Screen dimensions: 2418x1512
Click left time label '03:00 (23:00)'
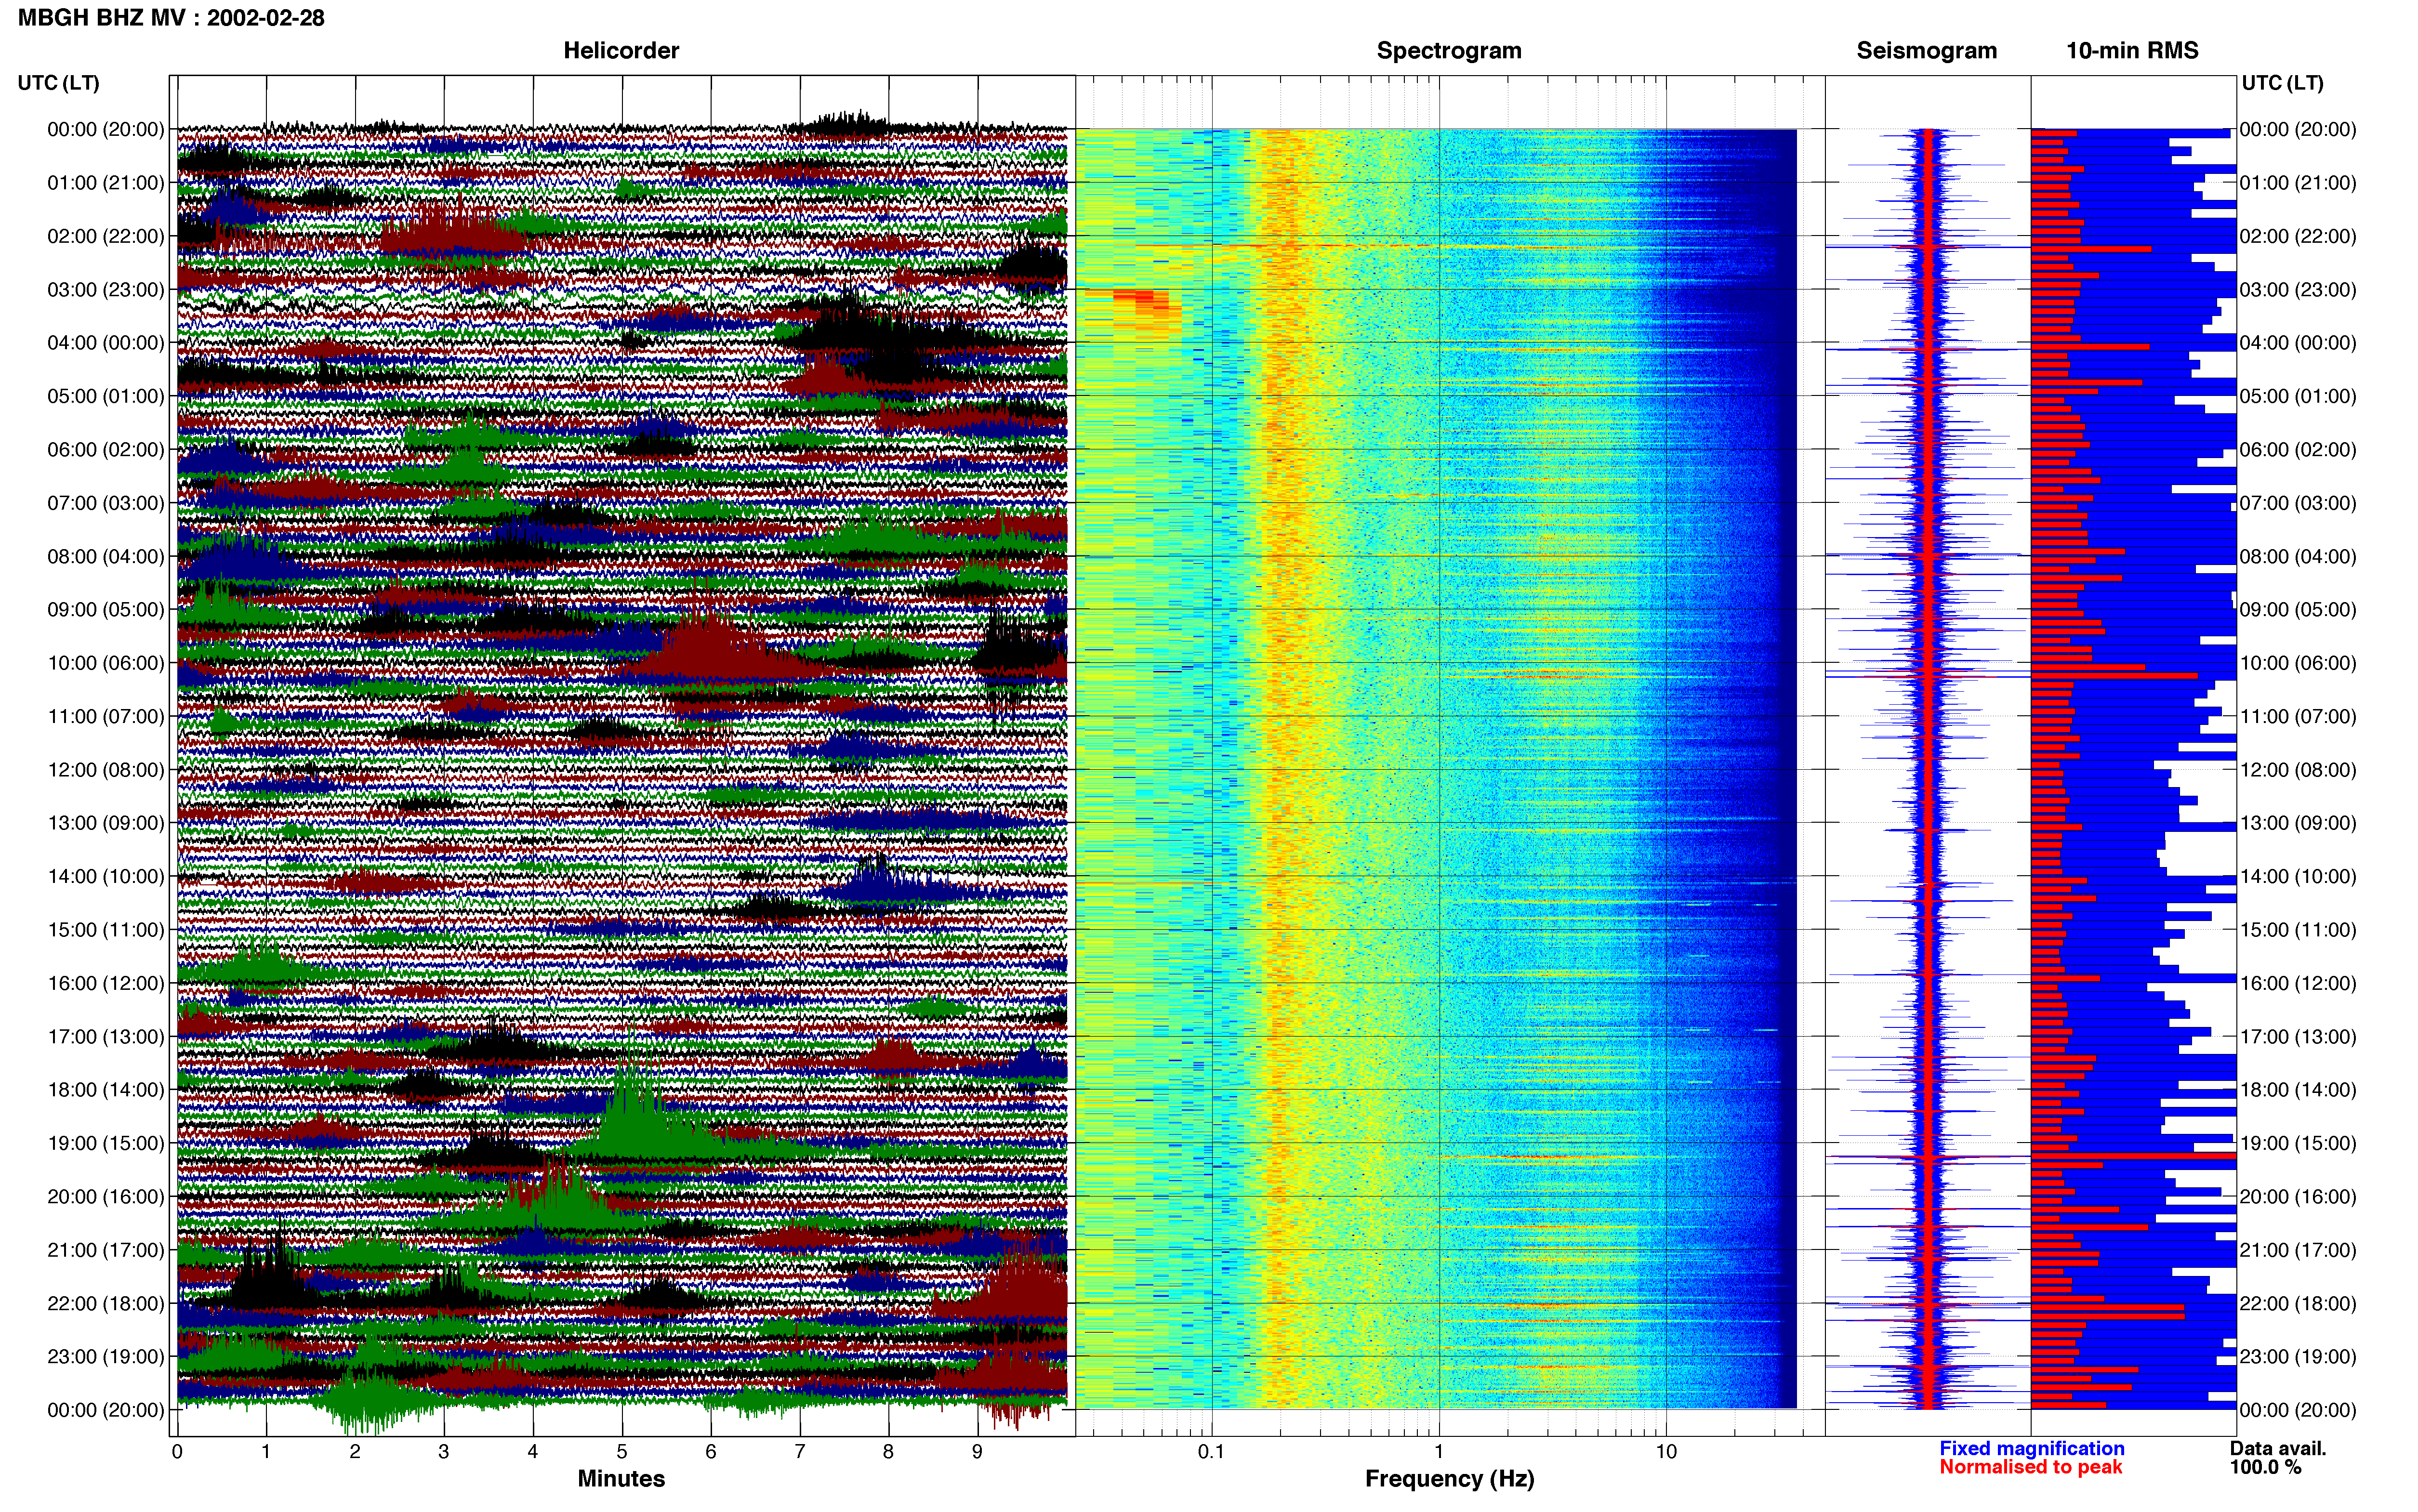pyautogui.click(x=105, y=290)
